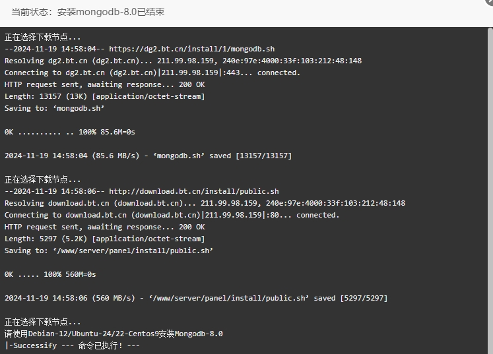Click the first 正在选择下载节点 line
Screen dimensions: 493x354
(x=42, y=38)
